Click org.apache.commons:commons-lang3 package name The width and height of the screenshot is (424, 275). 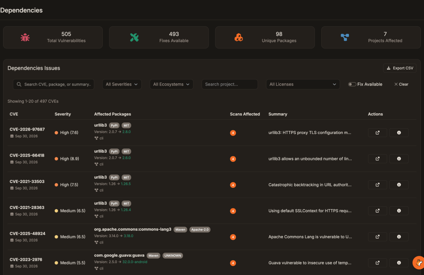point(133,229)
